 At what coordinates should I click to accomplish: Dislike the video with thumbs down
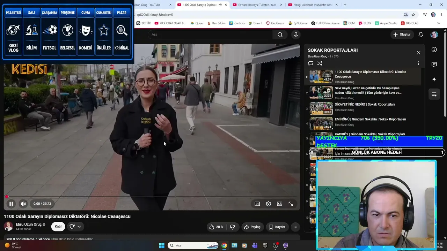[233, 227]
